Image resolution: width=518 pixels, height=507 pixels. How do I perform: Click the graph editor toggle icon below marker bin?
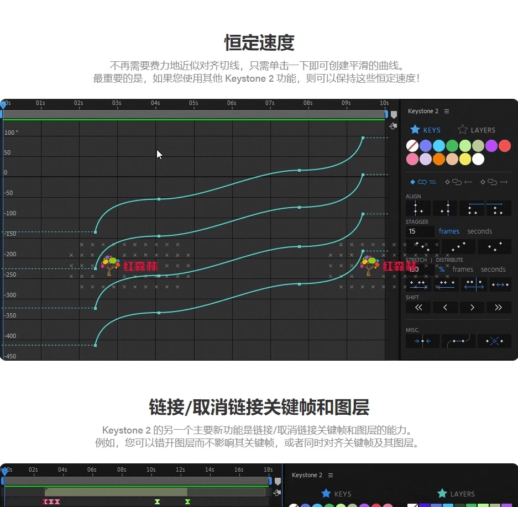[x=393, y=126]
